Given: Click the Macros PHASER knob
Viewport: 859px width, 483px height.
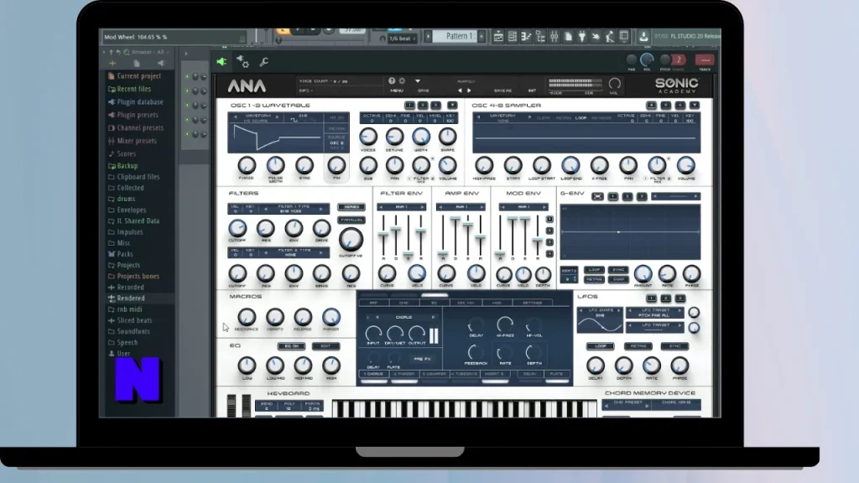Looking at the screenshot, I should (x=331, y=316).
